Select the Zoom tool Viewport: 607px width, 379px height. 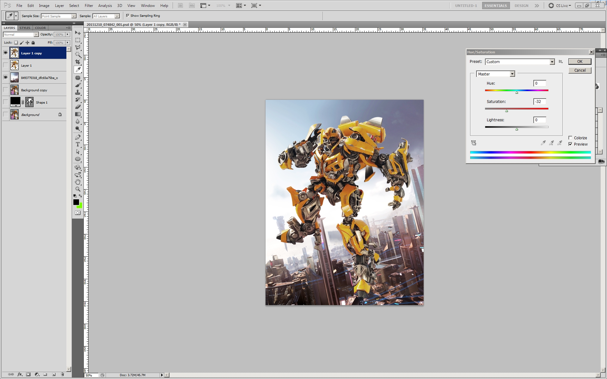point(78,189)
